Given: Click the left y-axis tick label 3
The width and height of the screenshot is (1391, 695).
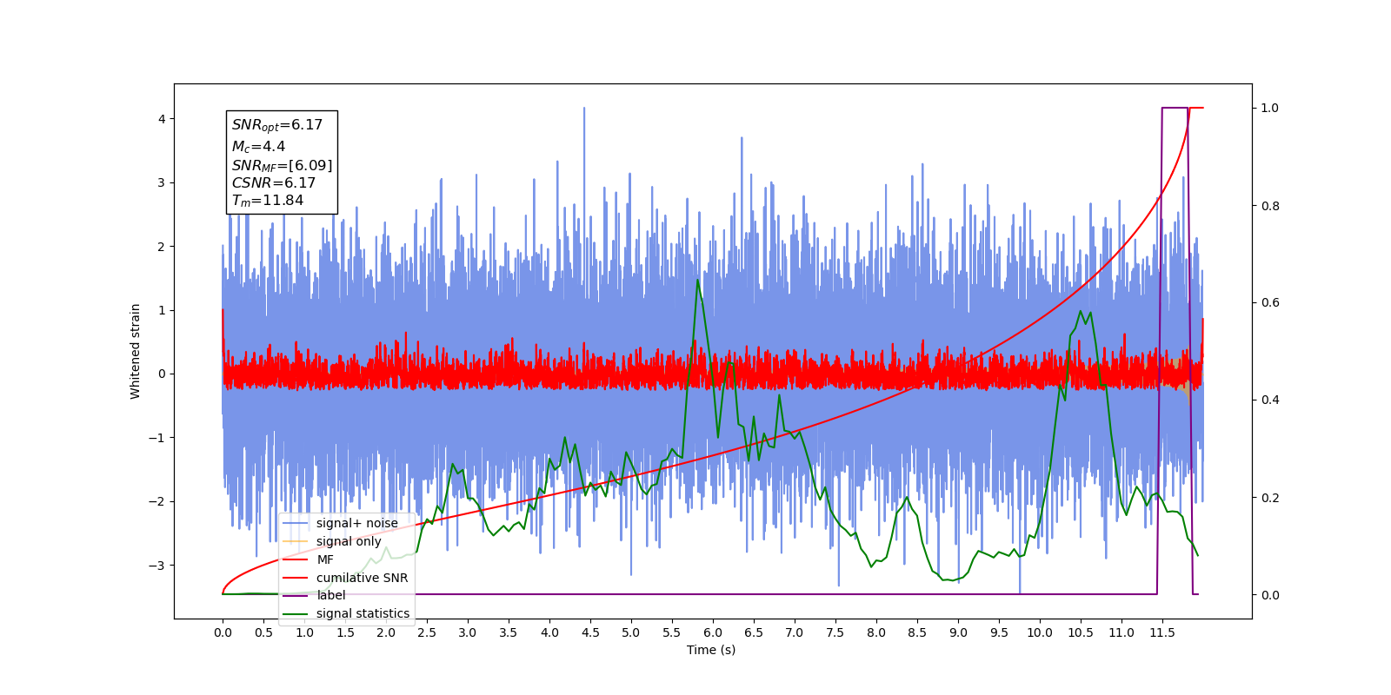Looking at the screenshot, I should [162, 182].
